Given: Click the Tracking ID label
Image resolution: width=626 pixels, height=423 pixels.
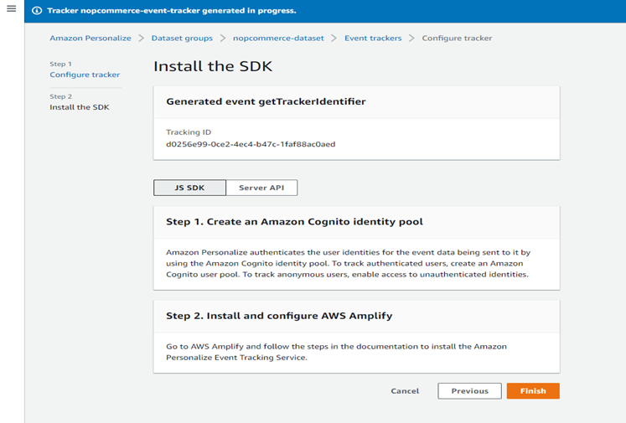Looking at the screenshot, I should [x=189, y=132].
